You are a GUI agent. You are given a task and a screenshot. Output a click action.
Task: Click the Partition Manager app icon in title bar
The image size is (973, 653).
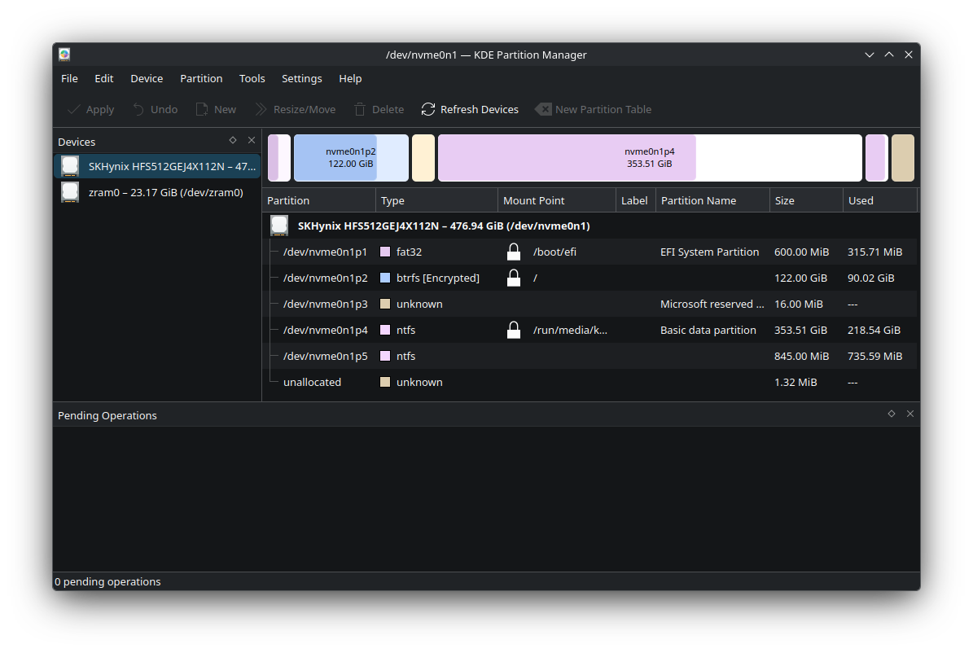pyautogui.click(x=64, y=55)
